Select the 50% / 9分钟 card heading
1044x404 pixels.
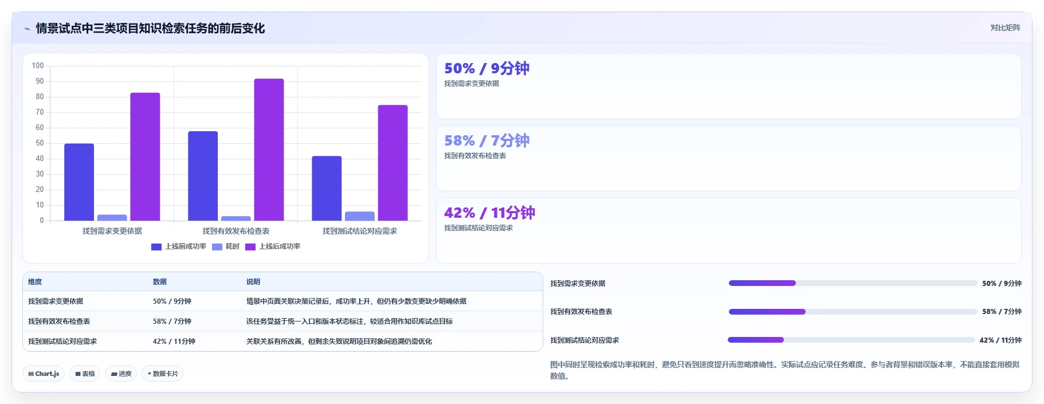pos(487,68)
